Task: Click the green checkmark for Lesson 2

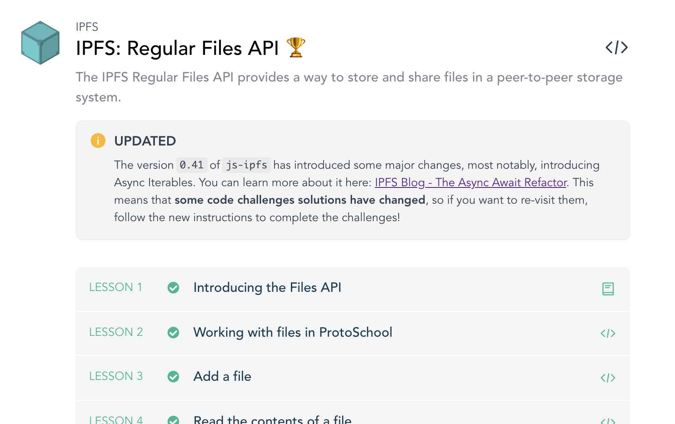Action: [173, 333]
